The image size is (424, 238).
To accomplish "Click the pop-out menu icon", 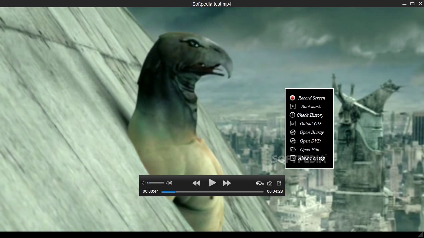I will pos(279,183).
